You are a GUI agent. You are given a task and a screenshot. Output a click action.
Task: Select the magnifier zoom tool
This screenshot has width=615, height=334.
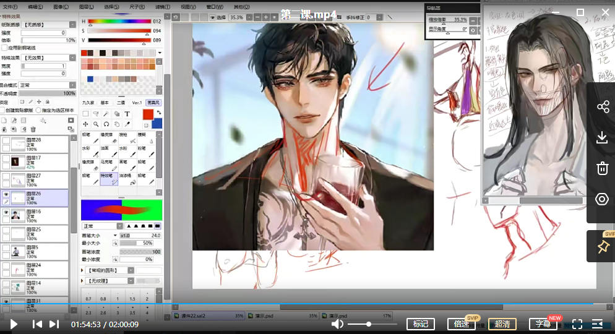coord(96,124)
